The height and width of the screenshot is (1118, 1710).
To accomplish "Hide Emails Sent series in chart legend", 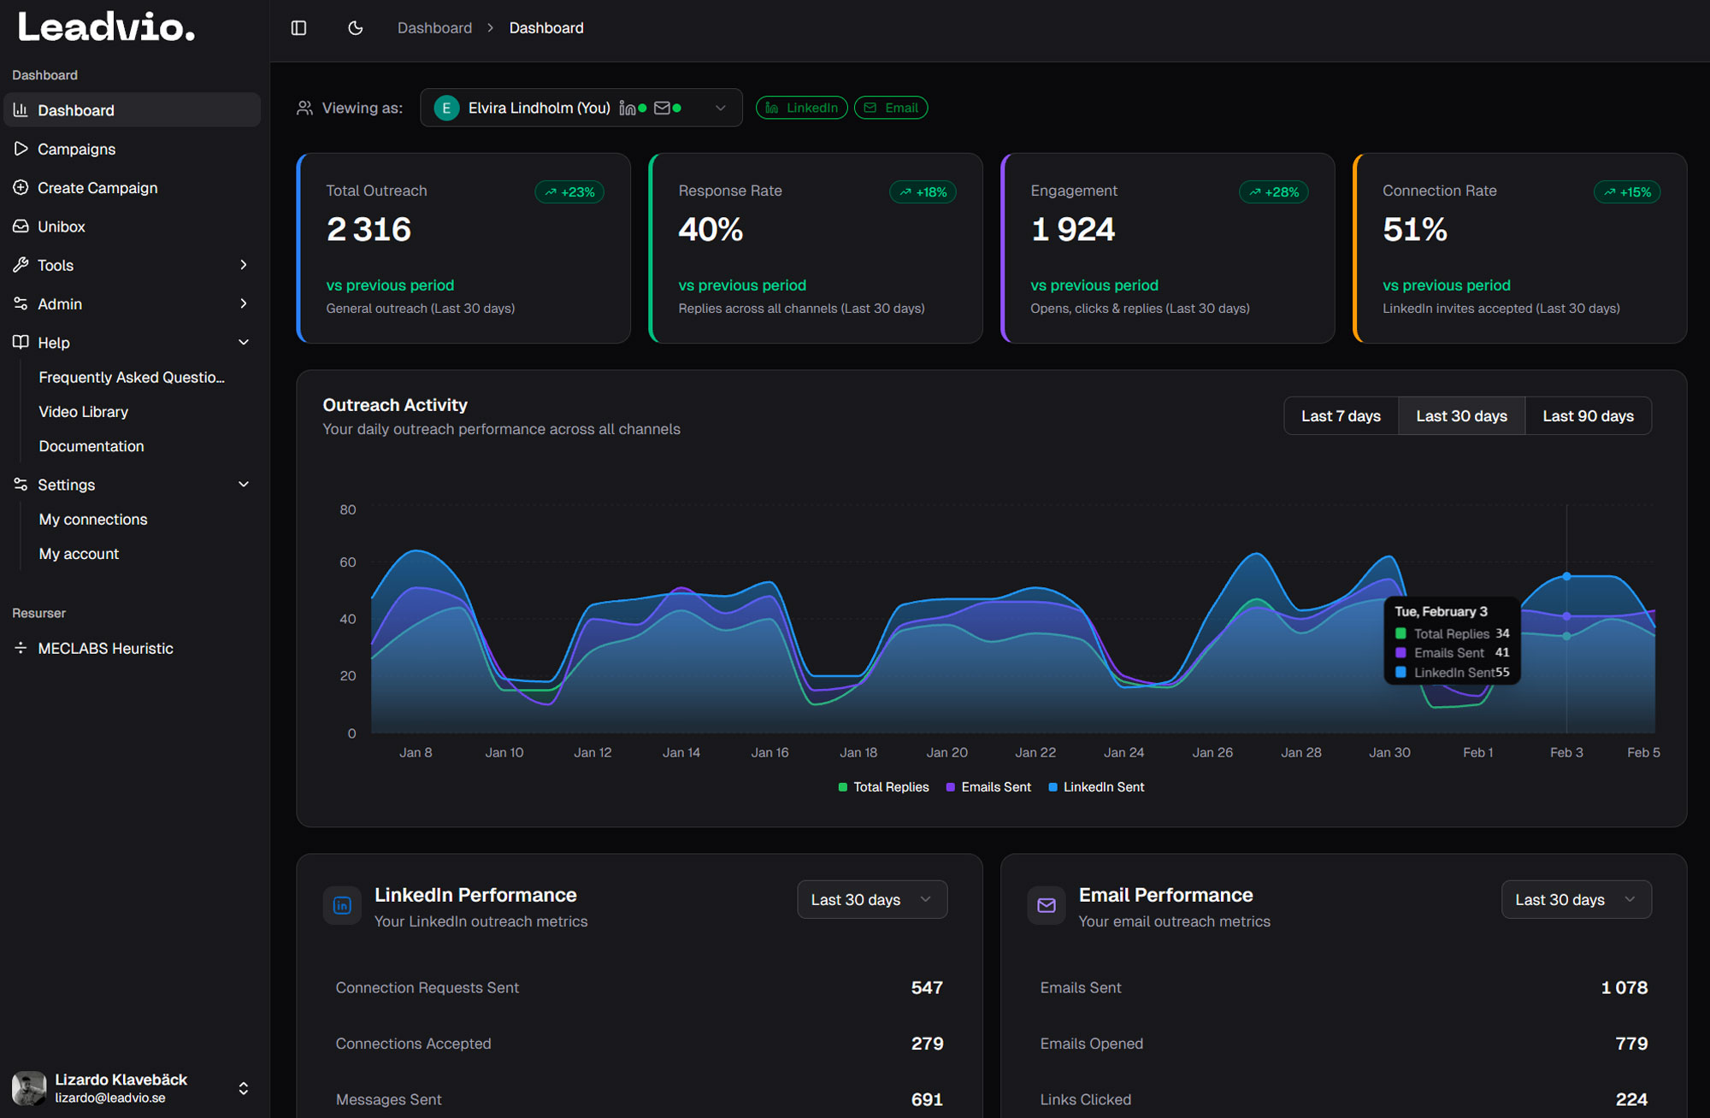I will point(988,786).
